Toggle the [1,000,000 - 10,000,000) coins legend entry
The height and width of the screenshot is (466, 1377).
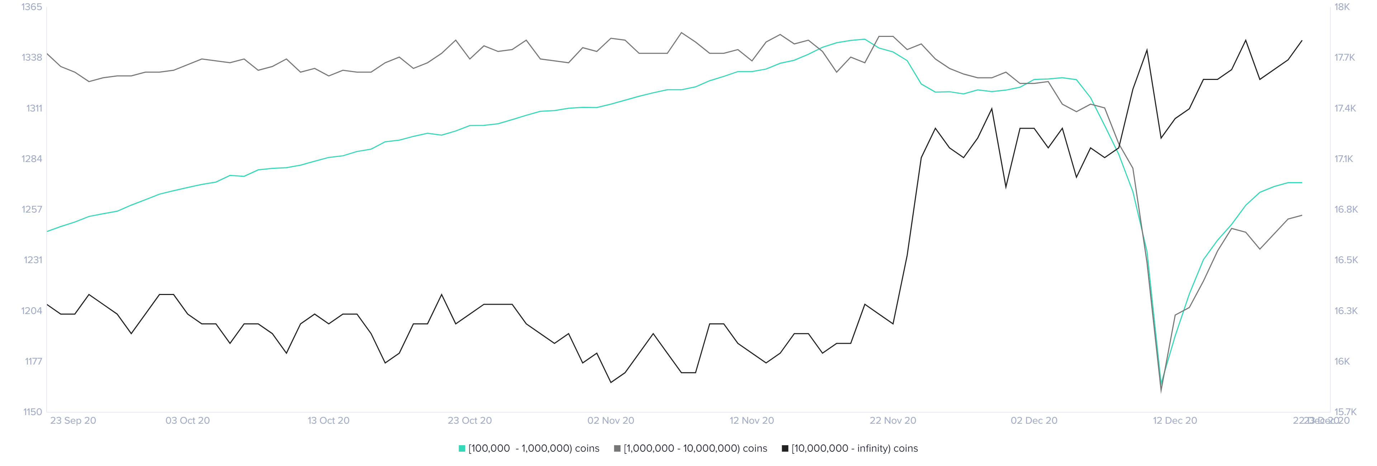(690, 448)
